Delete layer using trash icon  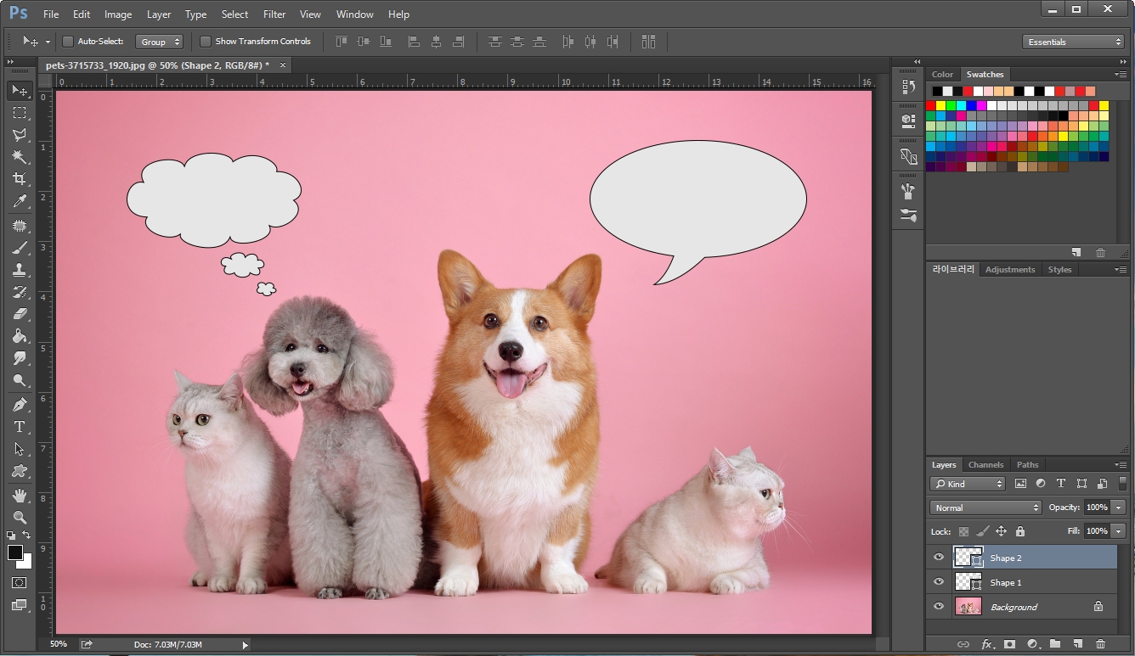tap(1101, 644)
